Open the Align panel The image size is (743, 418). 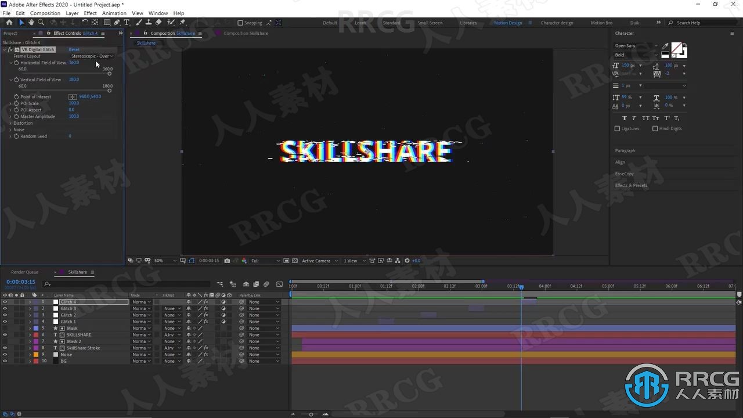coord(621,163)
